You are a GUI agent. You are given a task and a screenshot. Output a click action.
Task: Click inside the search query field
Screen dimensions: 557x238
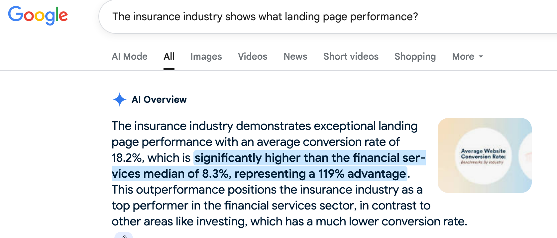point(328,17)
